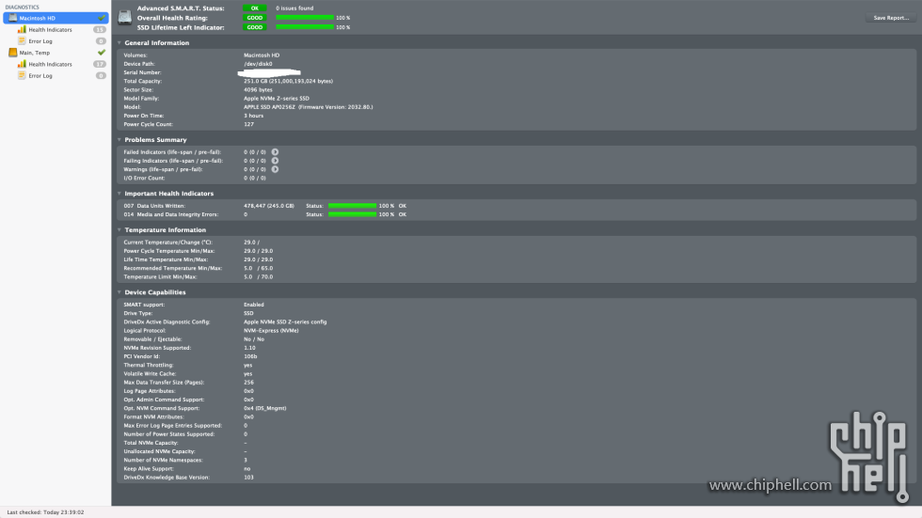Click the green checkmark beside Main, Temp
The image size is (922, 518).
[102, 53]
